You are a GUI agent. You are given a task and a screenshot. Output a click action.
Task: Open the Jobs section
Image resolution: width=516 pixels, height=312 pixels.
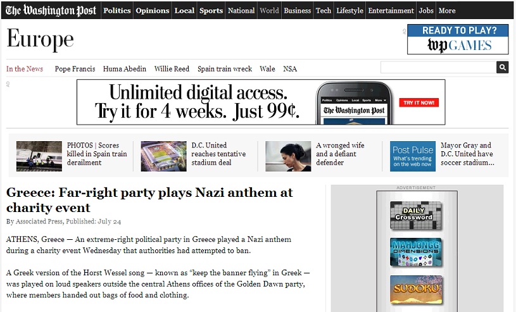click(x=426, y=11)
